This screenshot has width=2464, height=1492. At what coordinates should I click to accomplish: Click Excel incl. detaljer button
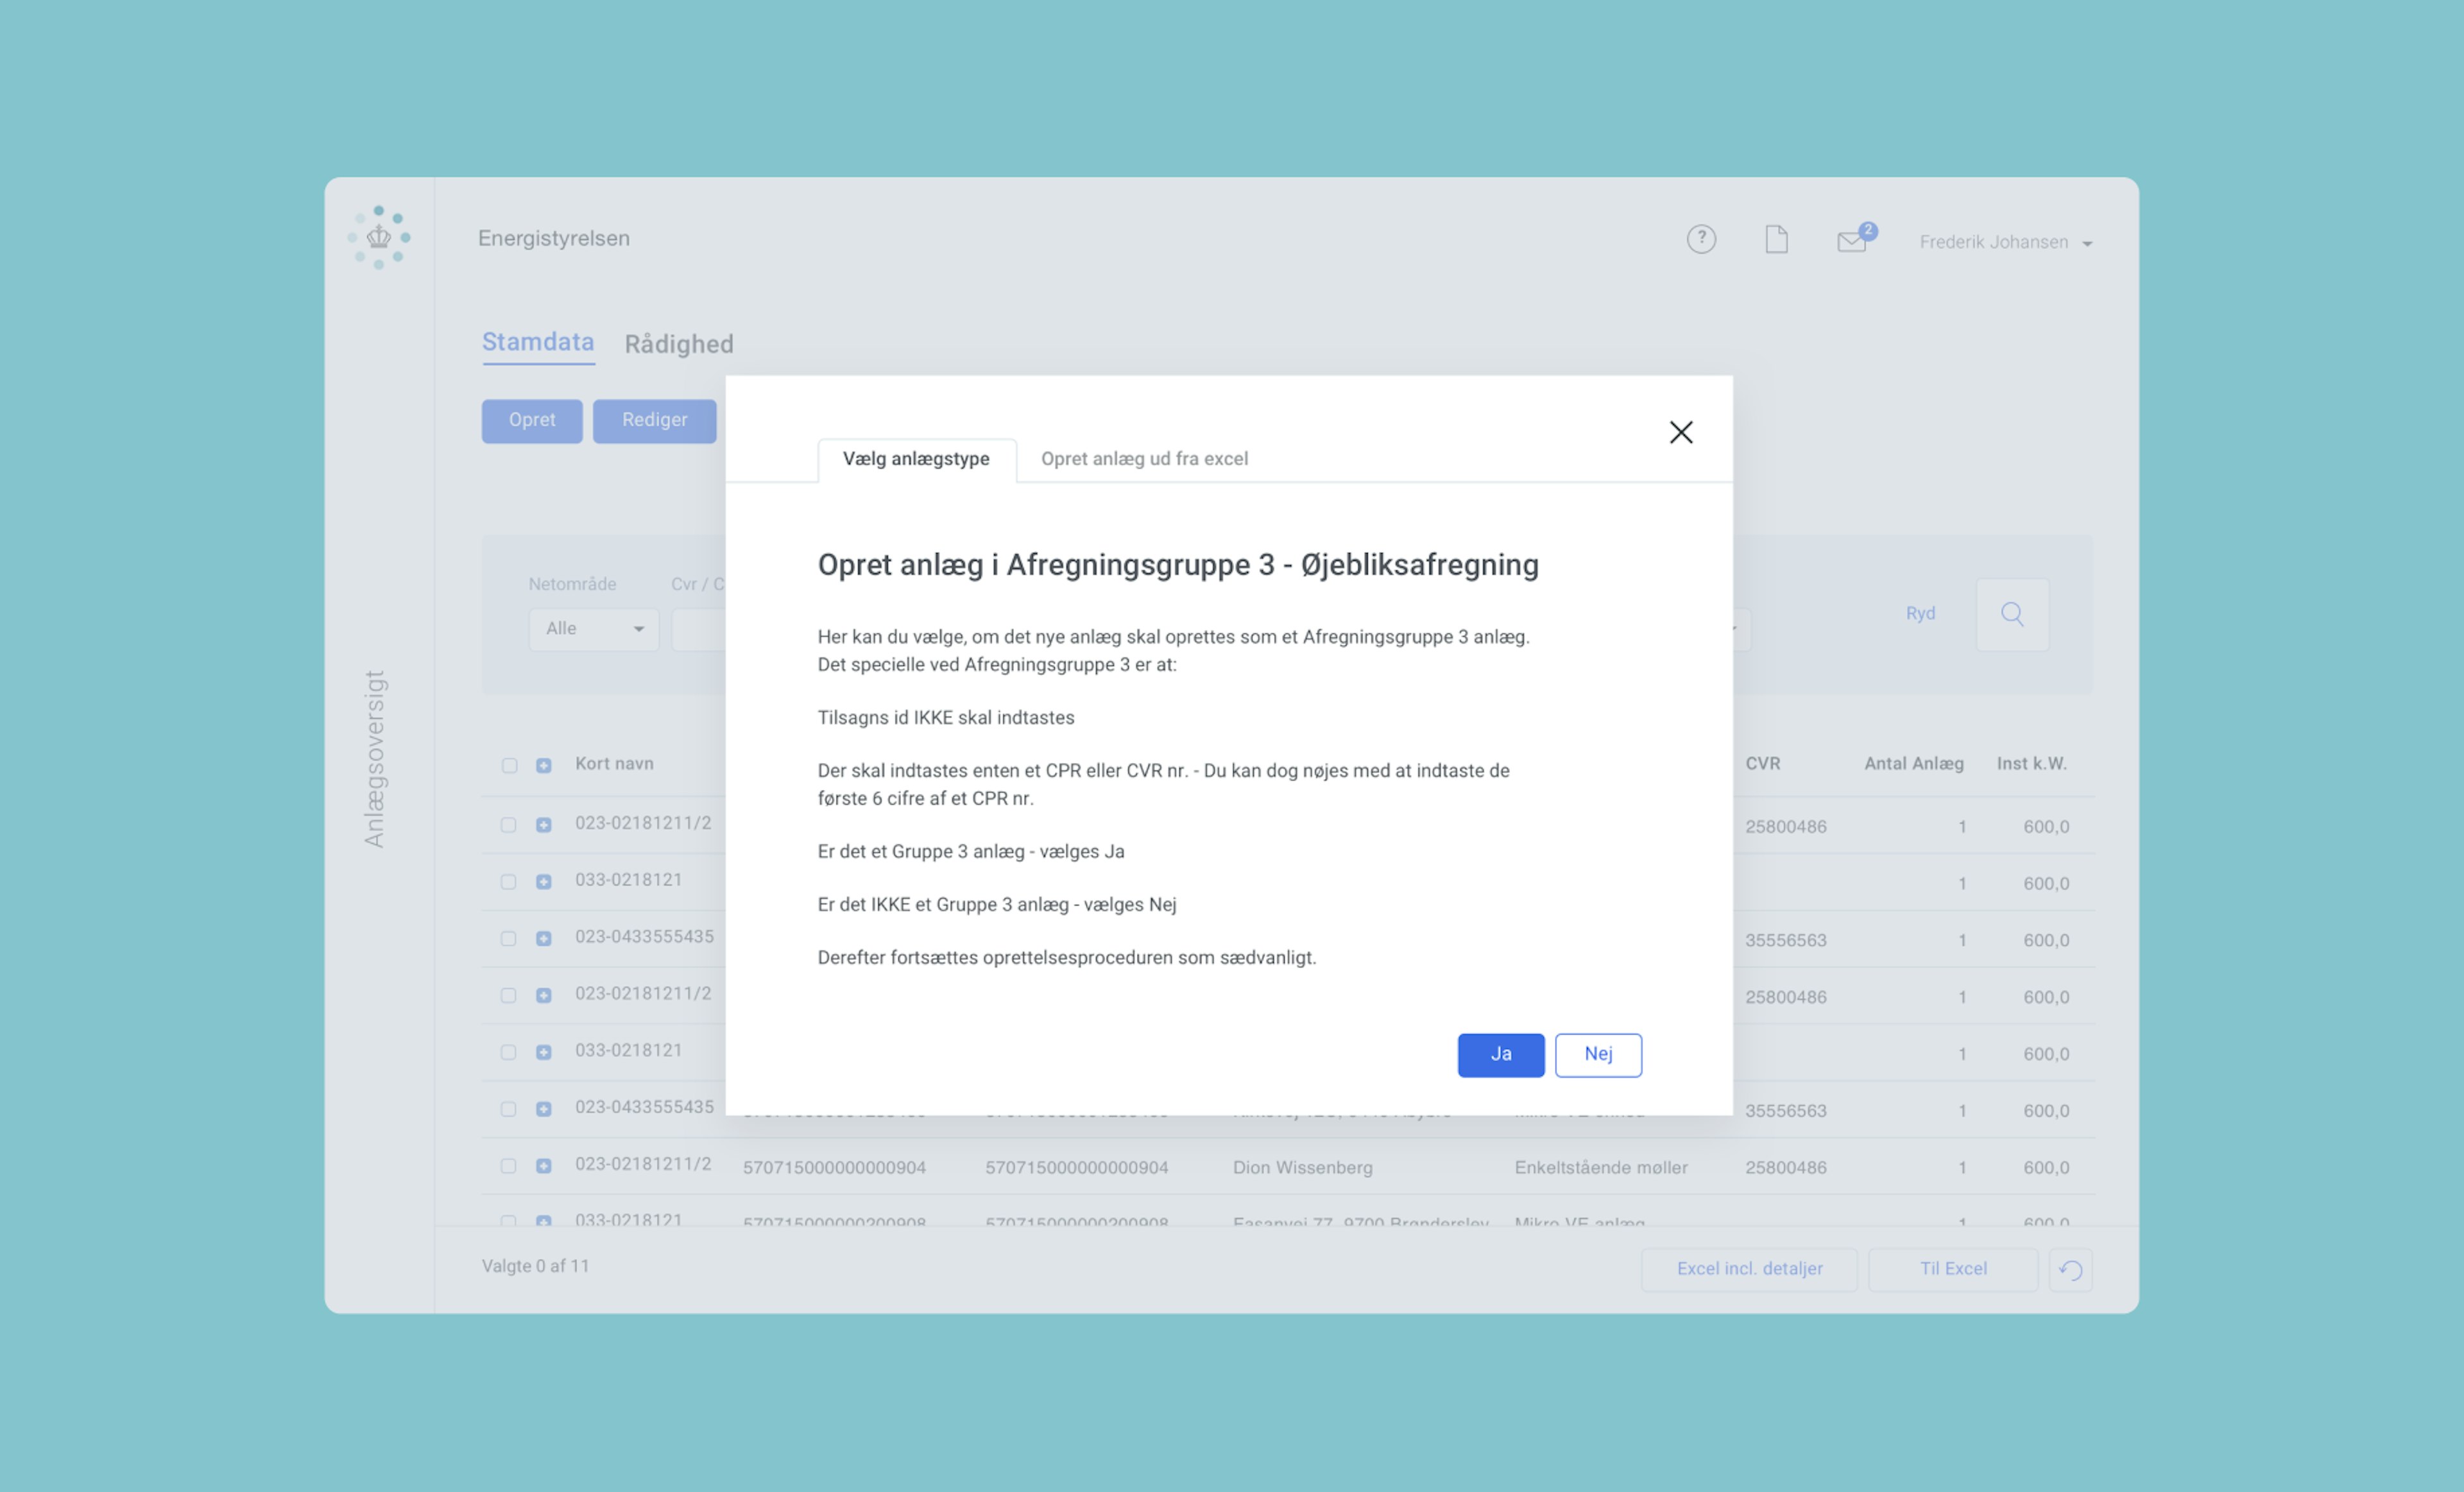[x=1748, y=1269]
